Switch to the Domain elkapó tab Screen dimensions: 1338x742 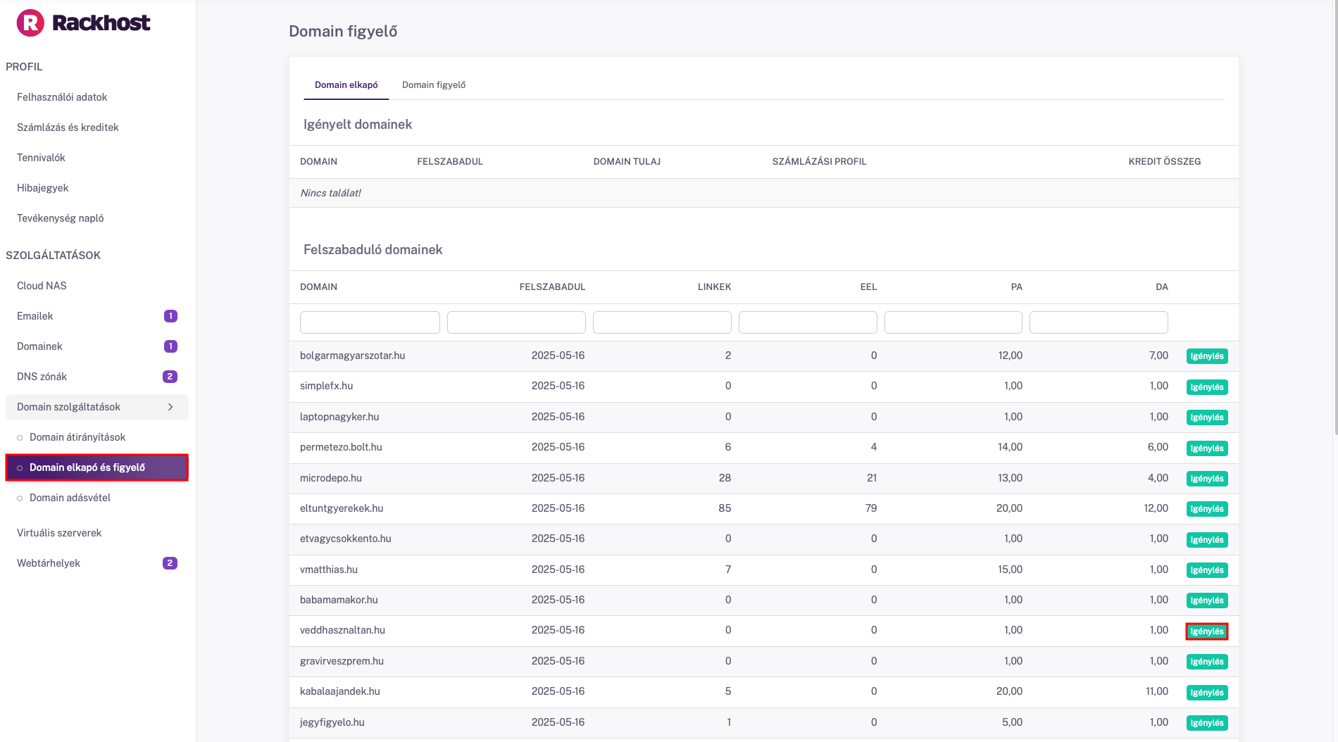pyautogui.click(x=346, y=85)
